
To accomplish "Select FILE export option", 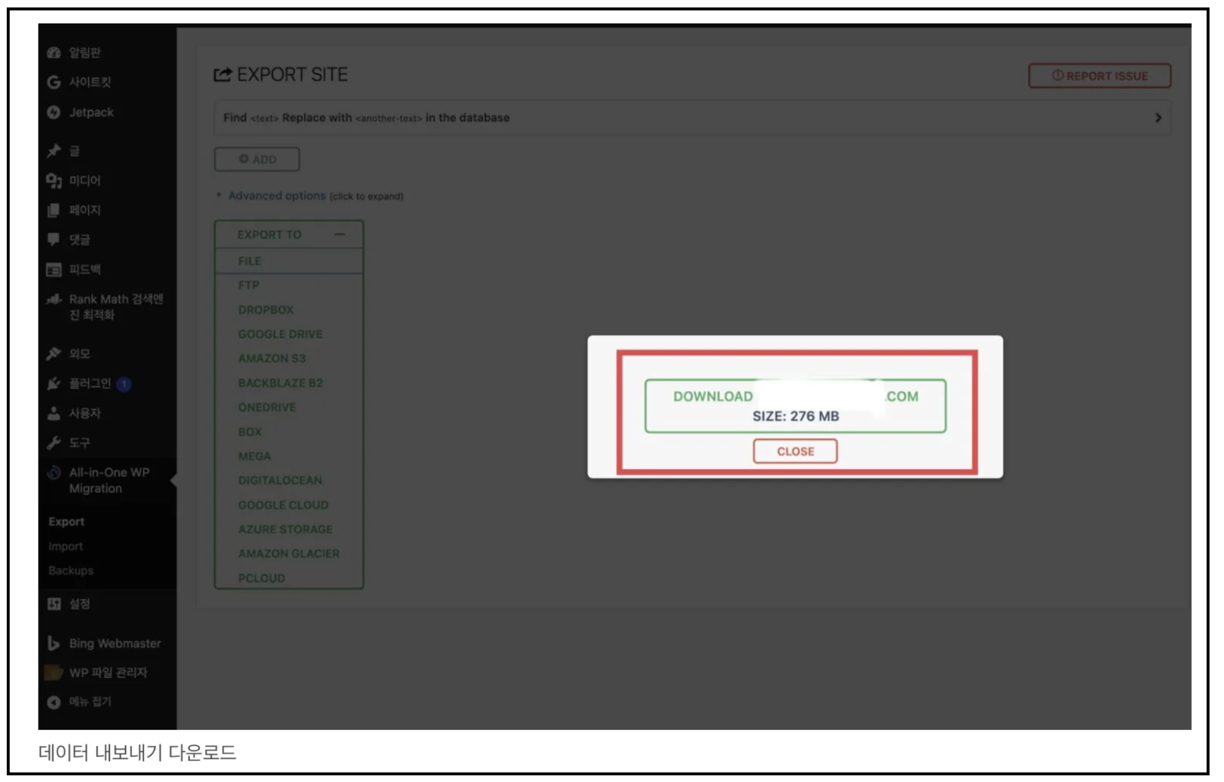I will tap(250, 261).
